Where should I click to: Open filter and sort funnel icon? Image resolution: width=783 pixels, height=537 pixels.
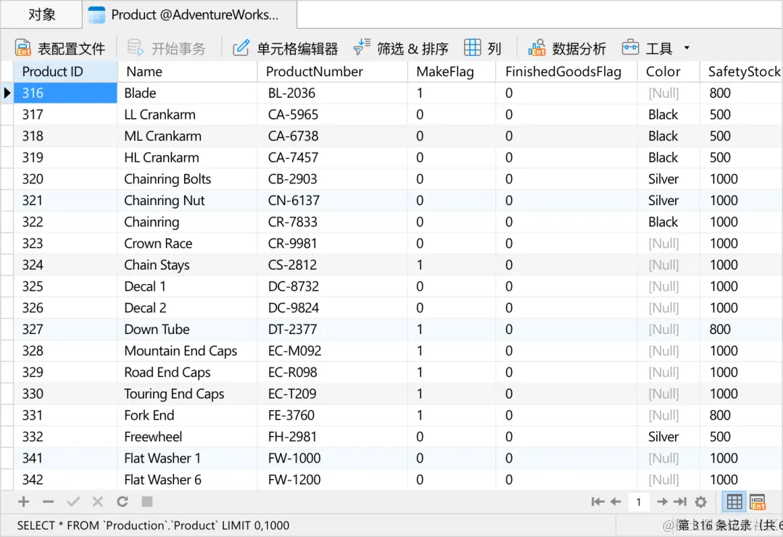tap(362, 47)
